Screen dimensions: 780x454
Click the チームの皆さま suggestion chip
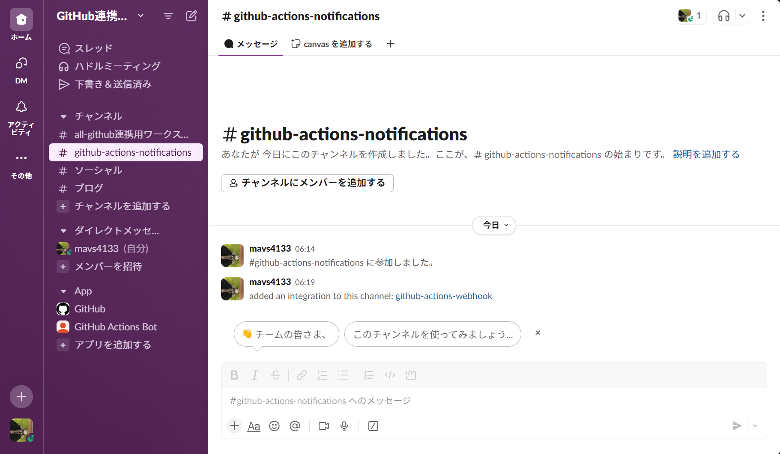coord(287,334)
